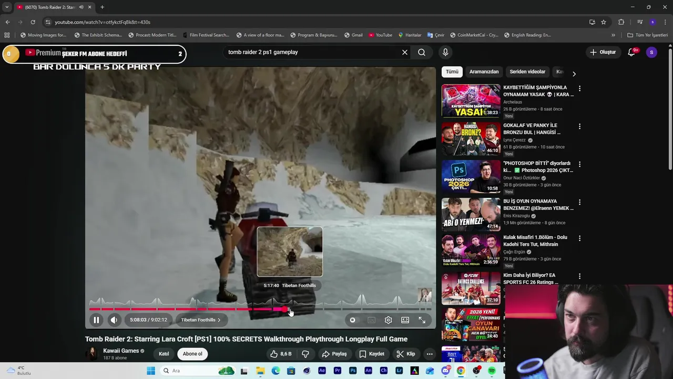The image size is (673, 379).
Task: Open the YouTube account avatar menu
Action: click(651, 52)
